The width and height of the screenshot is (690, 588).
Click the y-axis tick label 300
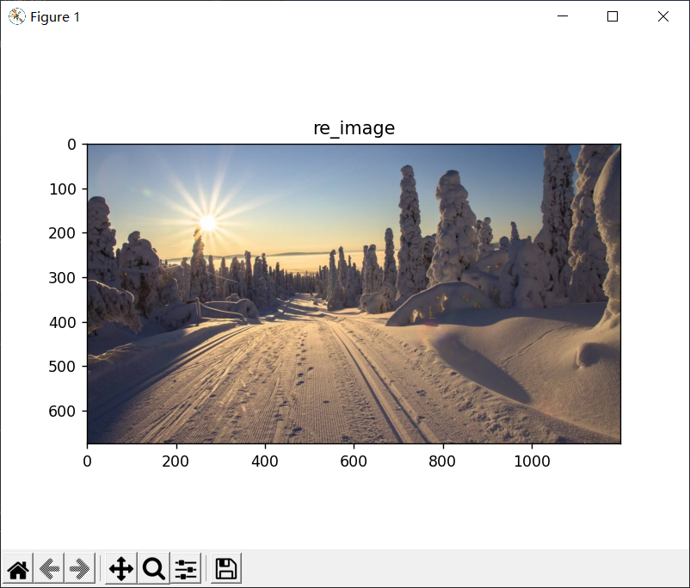pyautogui.click(x=63, y=278)
